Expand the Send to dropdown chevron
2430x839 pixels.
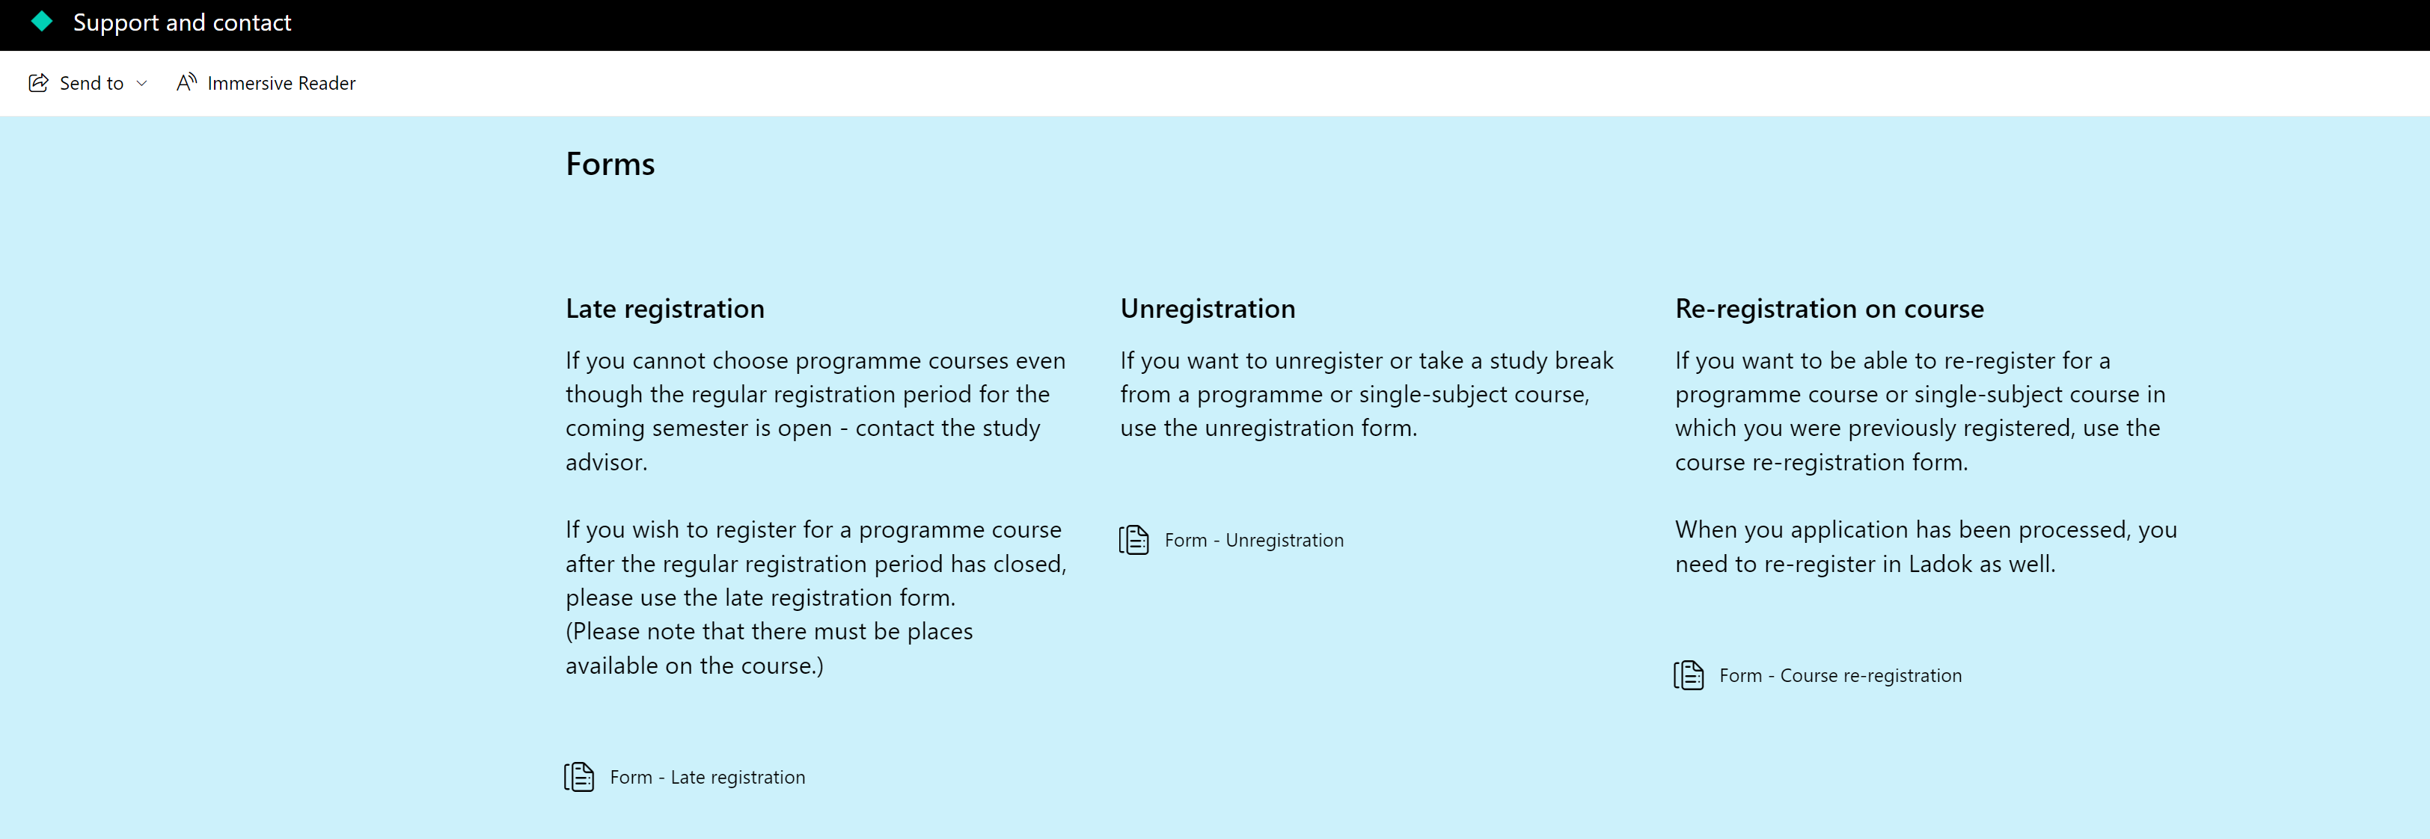[141, 84]
